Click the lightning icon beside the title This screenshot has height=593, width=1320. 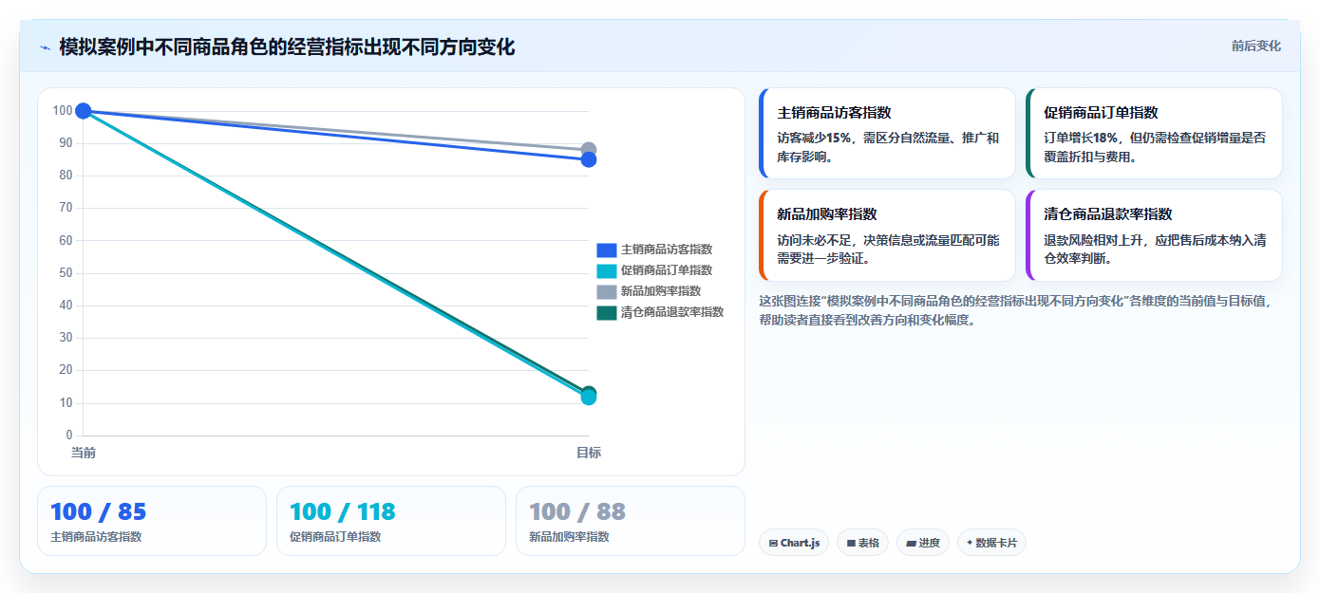click(x=45, y=47)
